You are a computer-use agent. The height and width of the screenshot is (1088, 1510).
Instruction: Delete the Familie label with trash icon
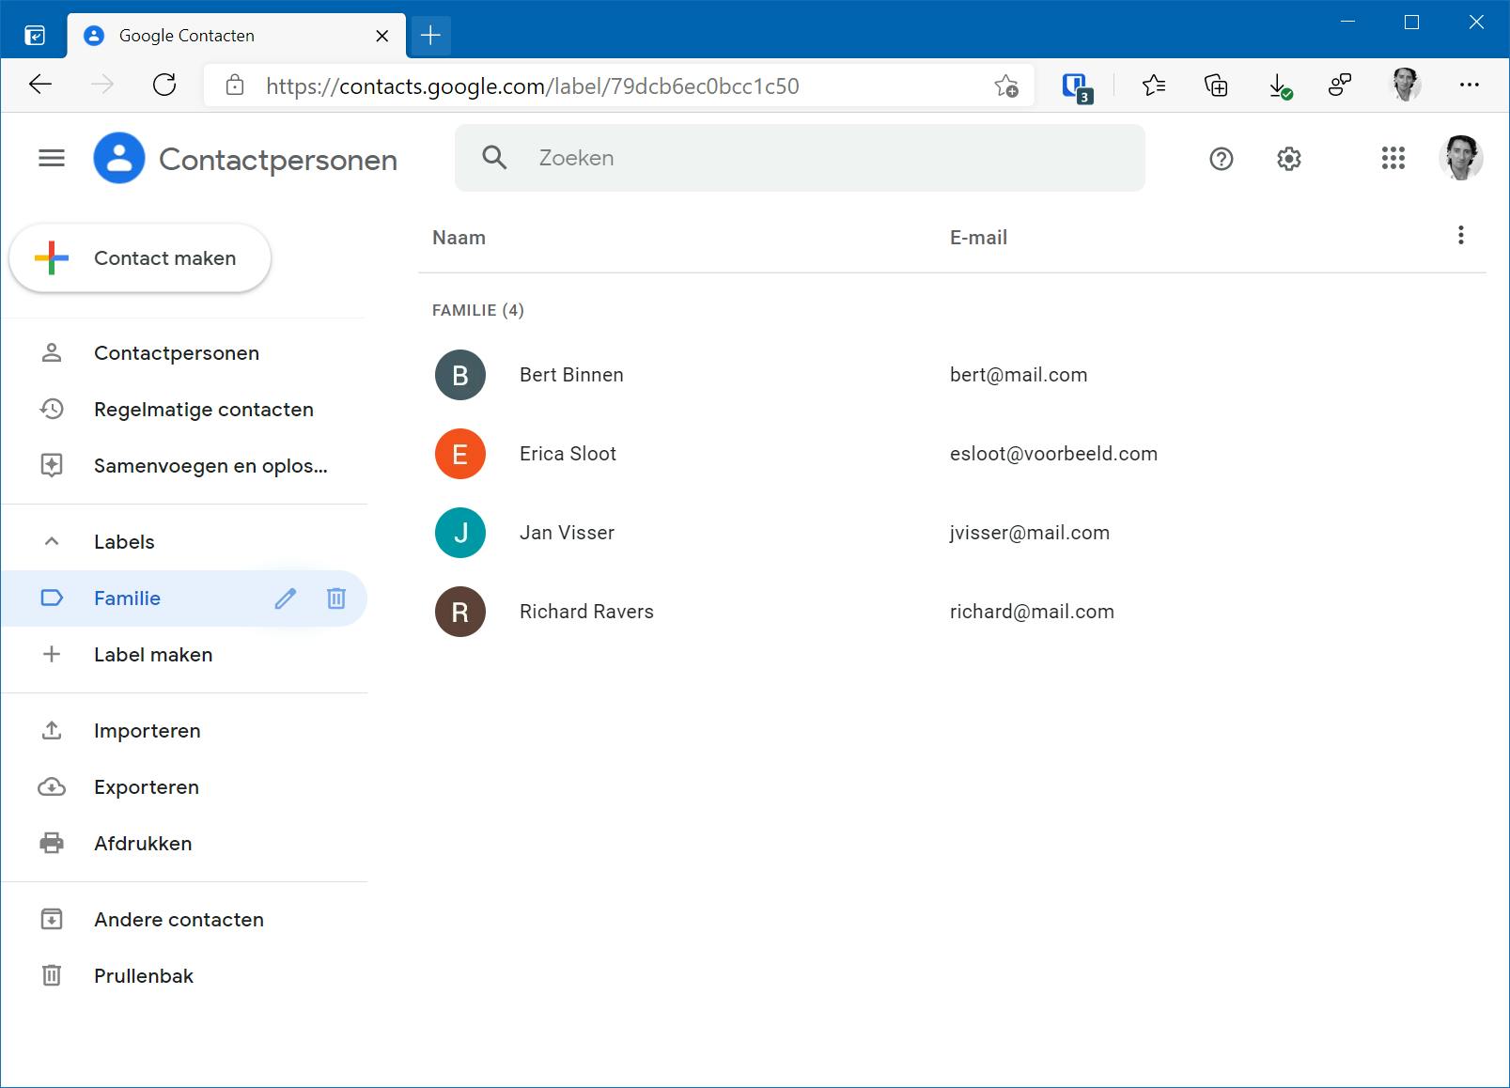click(335, 598)
